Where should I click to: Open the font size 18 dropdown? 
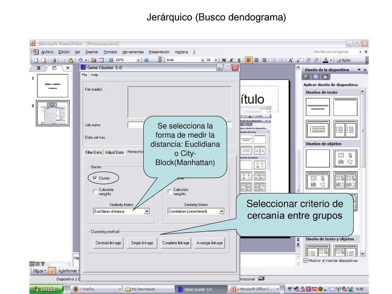coord(216,60)
